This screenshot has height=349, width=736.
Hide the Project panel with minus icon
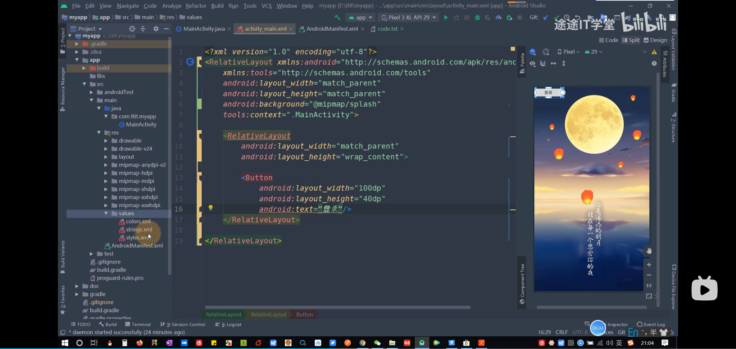click(166, 29)
